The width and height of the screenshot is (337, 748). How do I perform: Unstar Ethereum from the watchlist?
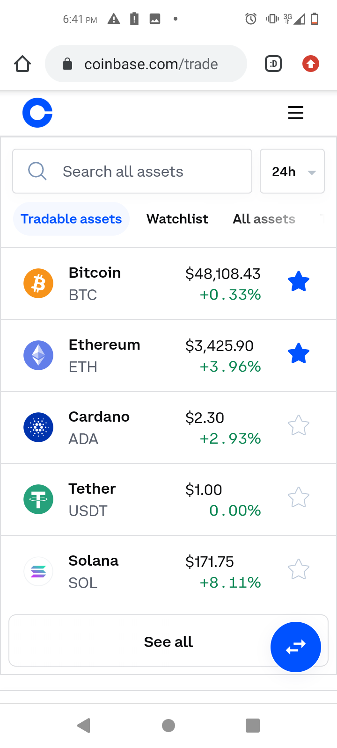click(x=298, y=354)
